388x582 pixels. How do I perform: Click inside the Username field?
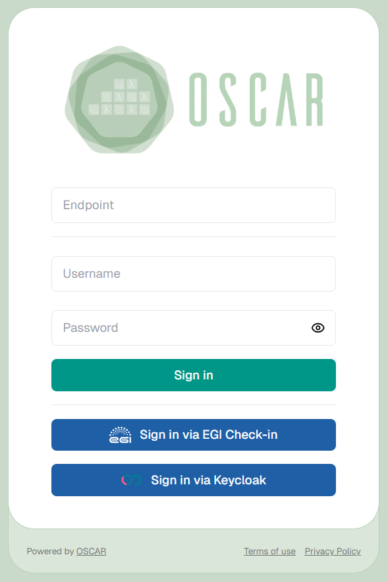click(194, 274)
